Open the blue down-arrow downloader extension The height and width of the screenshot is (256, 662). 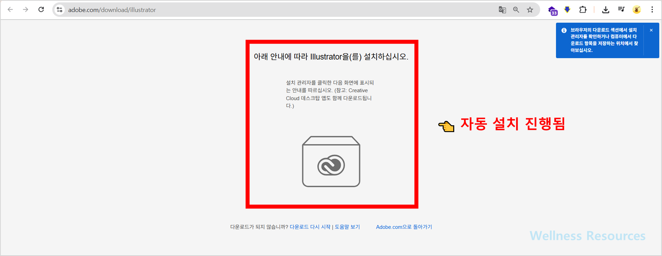(567, 10)
